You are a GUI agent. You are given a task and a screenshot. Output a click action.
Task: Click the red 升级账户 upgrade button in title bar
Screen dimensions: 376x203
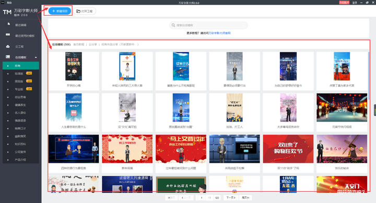[x=344, y=3]
